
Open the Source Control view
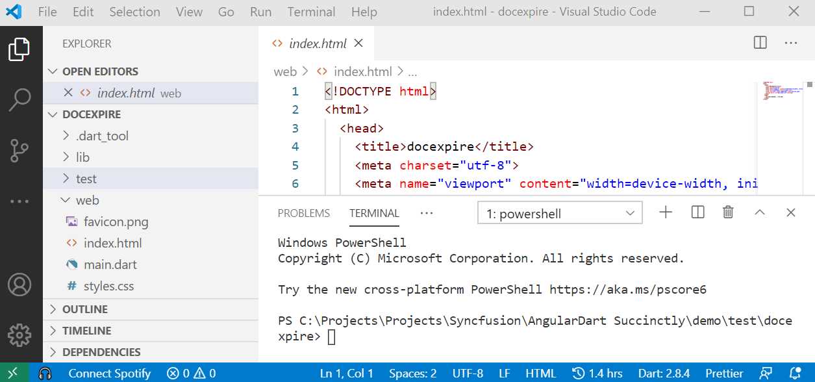(21, 149)
